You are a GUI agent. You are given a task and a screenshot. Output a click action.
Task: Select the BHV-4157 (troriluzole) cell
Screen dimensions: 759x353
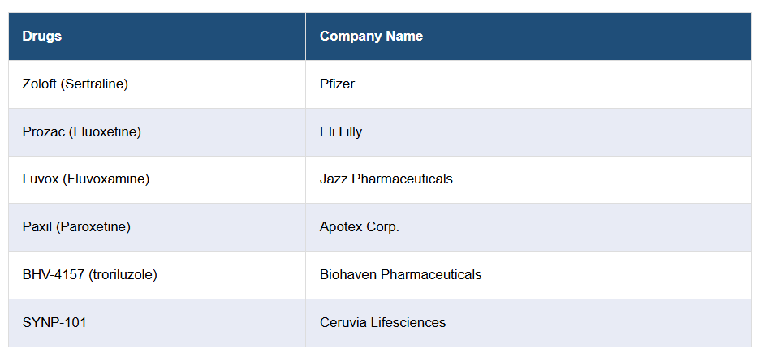click(x=90, y=275)
